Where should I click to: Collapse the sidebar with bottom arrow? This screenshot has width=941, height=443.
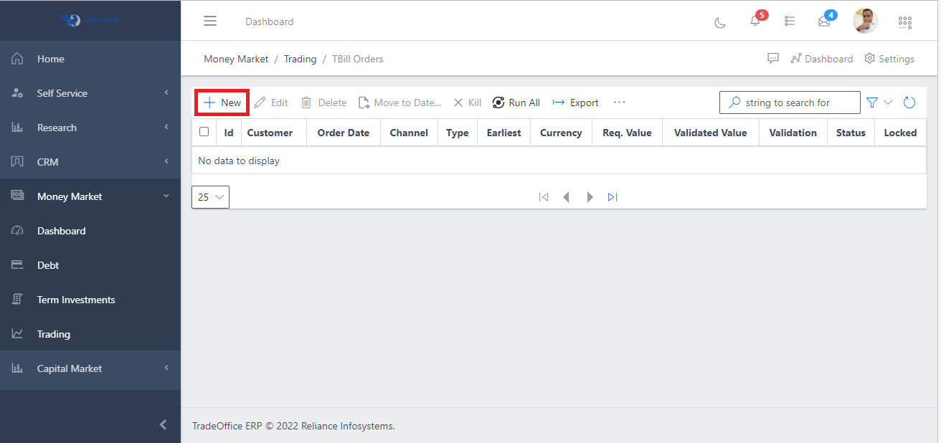163,425
